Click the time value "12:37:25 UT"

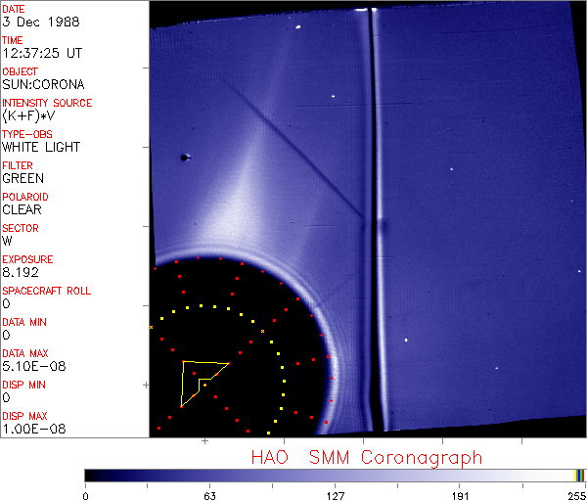(42, 53)
